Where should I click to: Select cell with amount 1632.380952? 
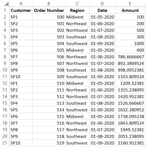(x=130, y=110)
